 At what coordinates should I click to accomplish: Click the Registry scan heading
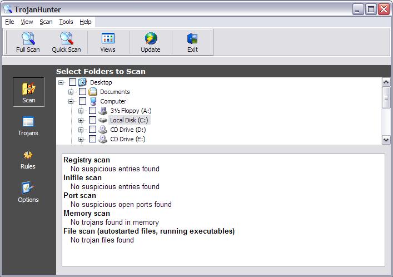tap(87, 160)
